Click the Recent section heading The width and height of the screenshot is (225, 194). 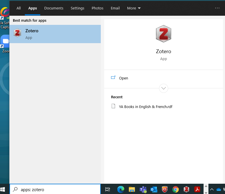click(117, 97)
